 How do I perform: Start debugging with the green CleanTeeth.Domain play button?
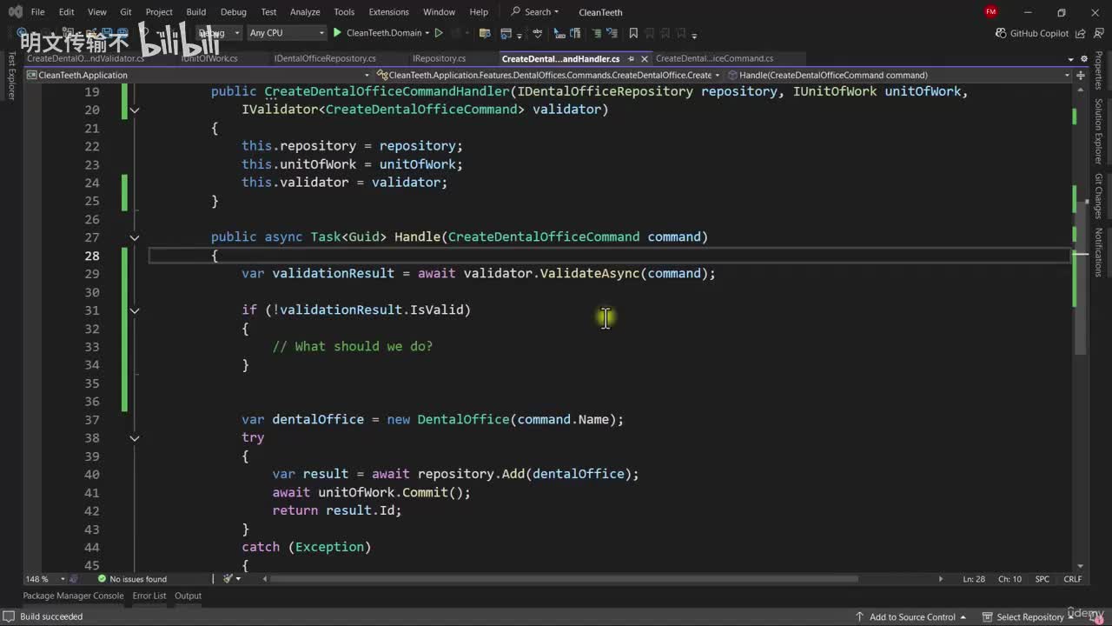(338, 33)
